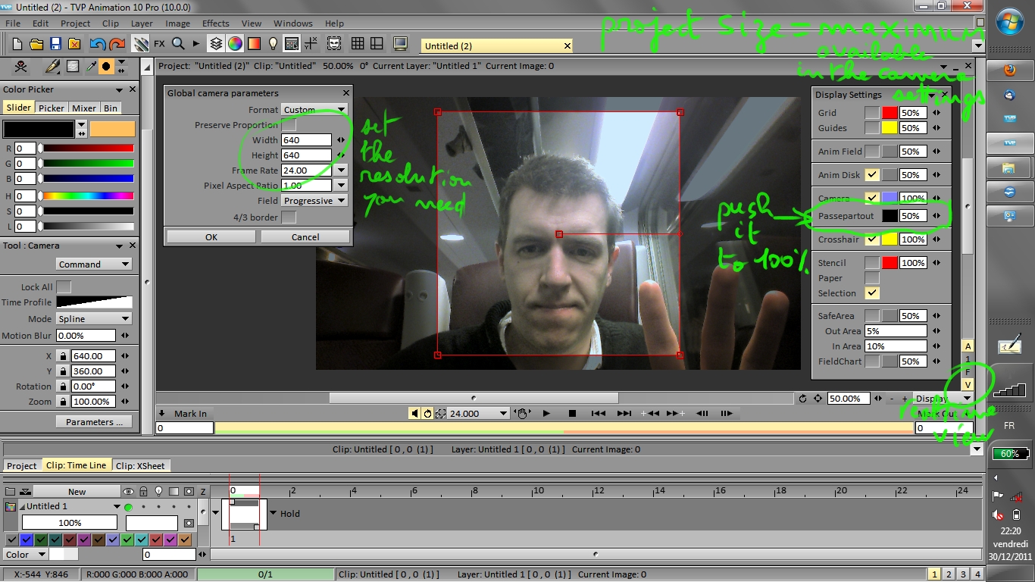The height and width of the screenshot is (582, 1035).
Task: Select the filled black circle shape tool
Action: click(x=106, y=67)
